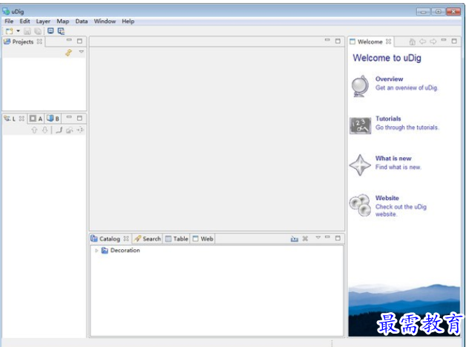This screenshot has width=469, height=347.
Task: Minimize the Projects panel
Action: pyautogui.click(x=69, y=40)
